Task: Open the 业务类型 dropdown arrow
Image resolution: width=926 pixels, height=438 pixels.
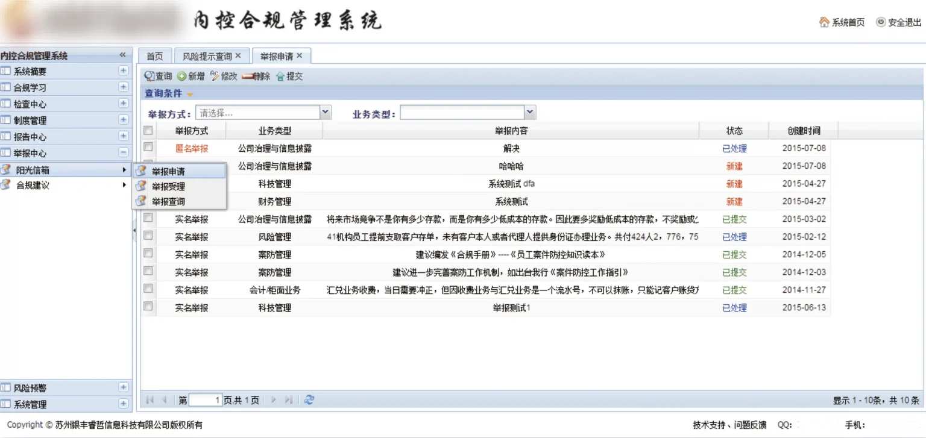Action: click(530, 113)
